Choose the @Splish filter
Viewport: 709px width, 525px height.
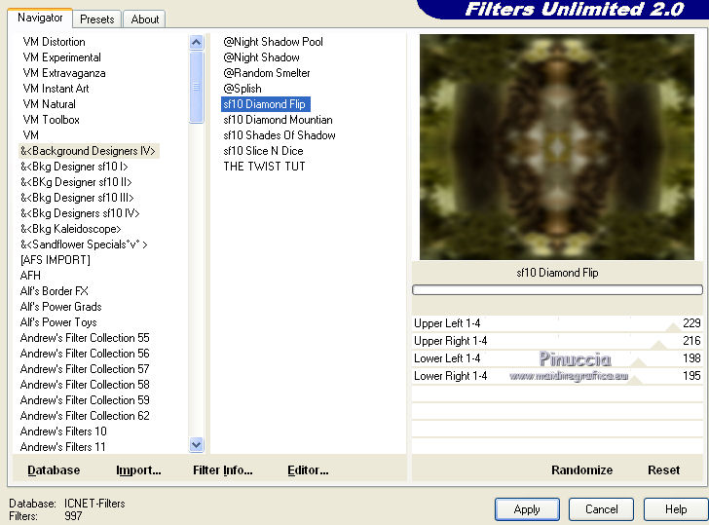(x=243, y=89)
